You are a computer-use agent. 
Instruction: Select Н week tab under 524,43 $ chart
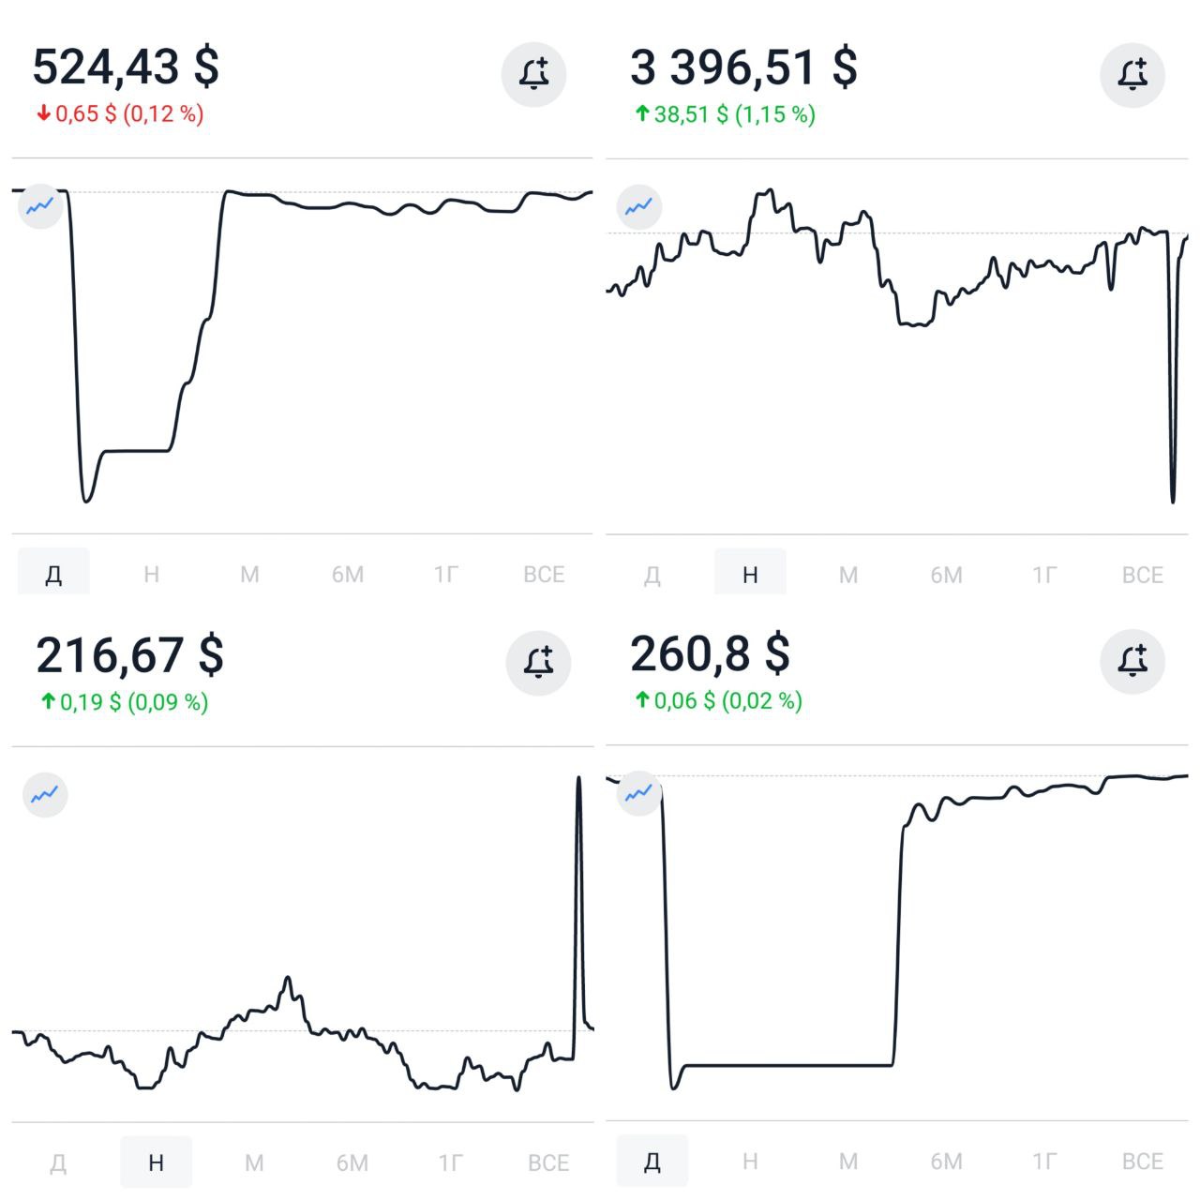tap(152, 574)
